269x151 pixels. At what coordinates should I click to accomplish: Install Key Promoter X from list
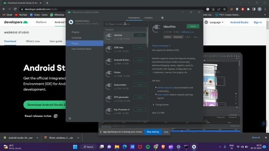(x=140, y=109)
